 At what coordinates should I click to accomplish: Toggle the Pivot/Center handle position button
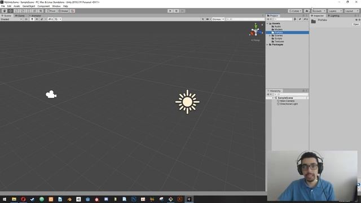click(x=51, y=11)
